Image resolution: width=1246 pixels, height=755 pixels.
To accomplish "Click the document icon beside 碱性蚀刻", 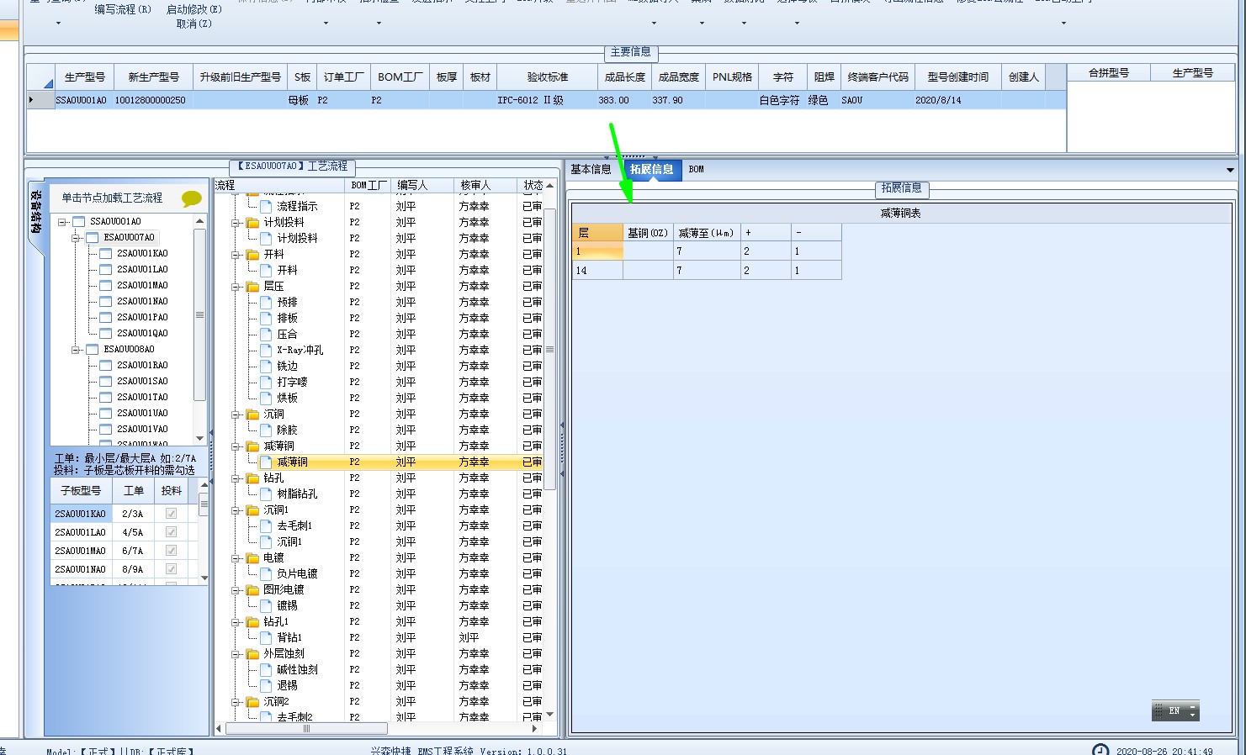I will tap(266, 670).
